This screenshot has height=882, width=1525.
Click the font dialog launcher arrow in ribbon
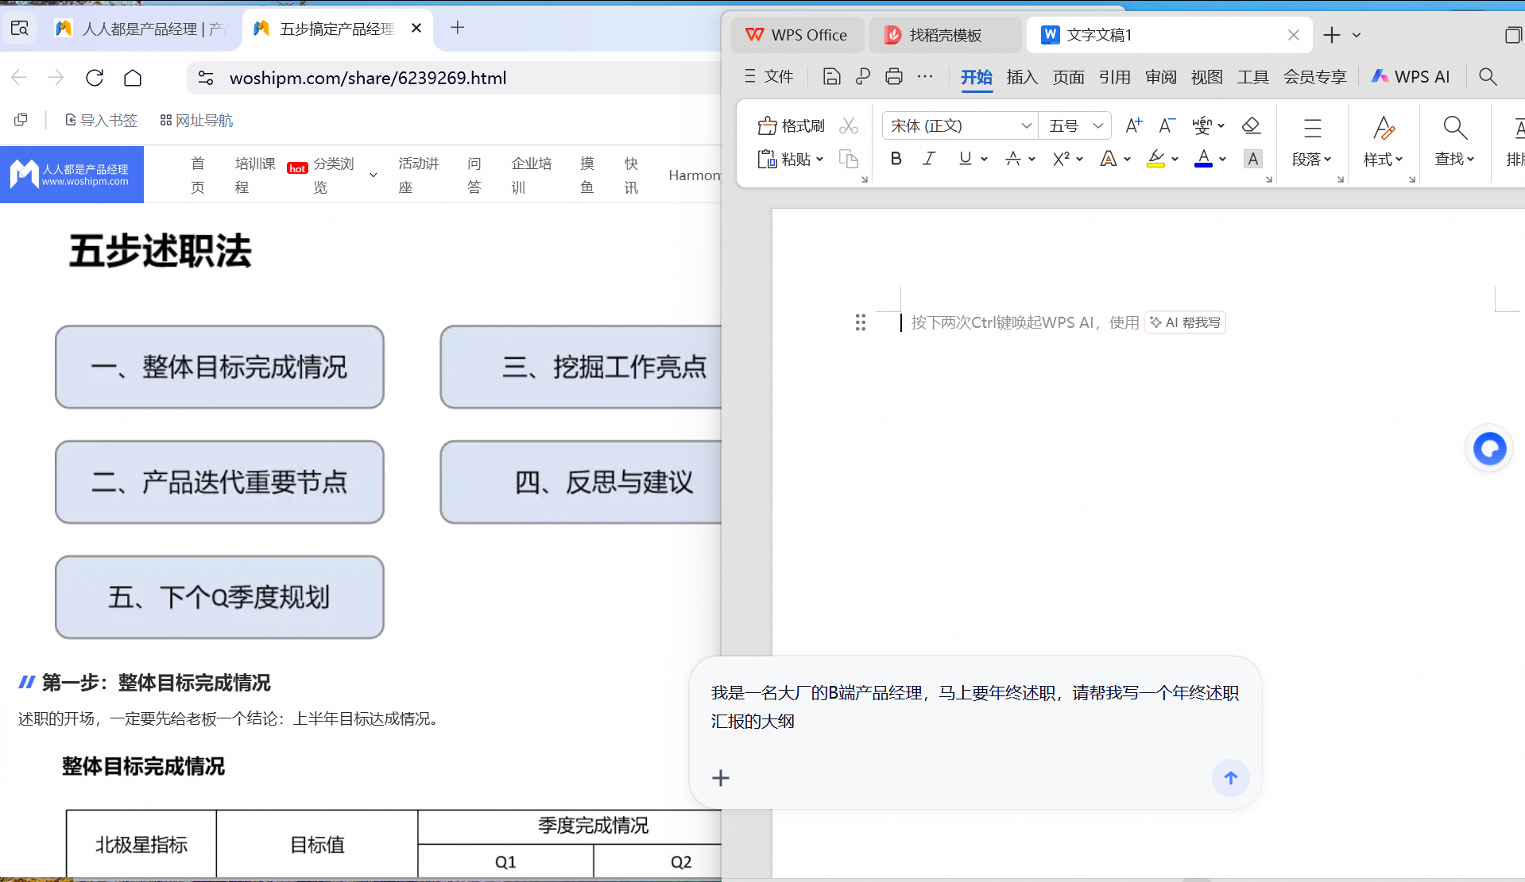coord(1268,180)
